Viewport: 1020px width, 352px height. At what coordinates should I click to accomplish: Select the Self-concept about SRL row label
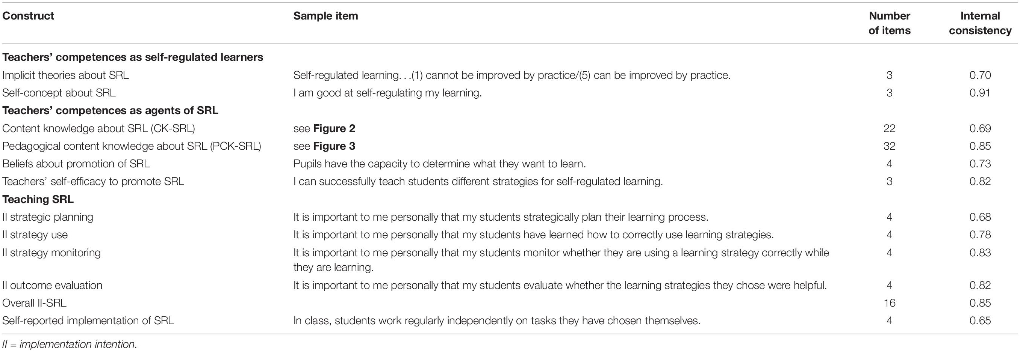59,93
